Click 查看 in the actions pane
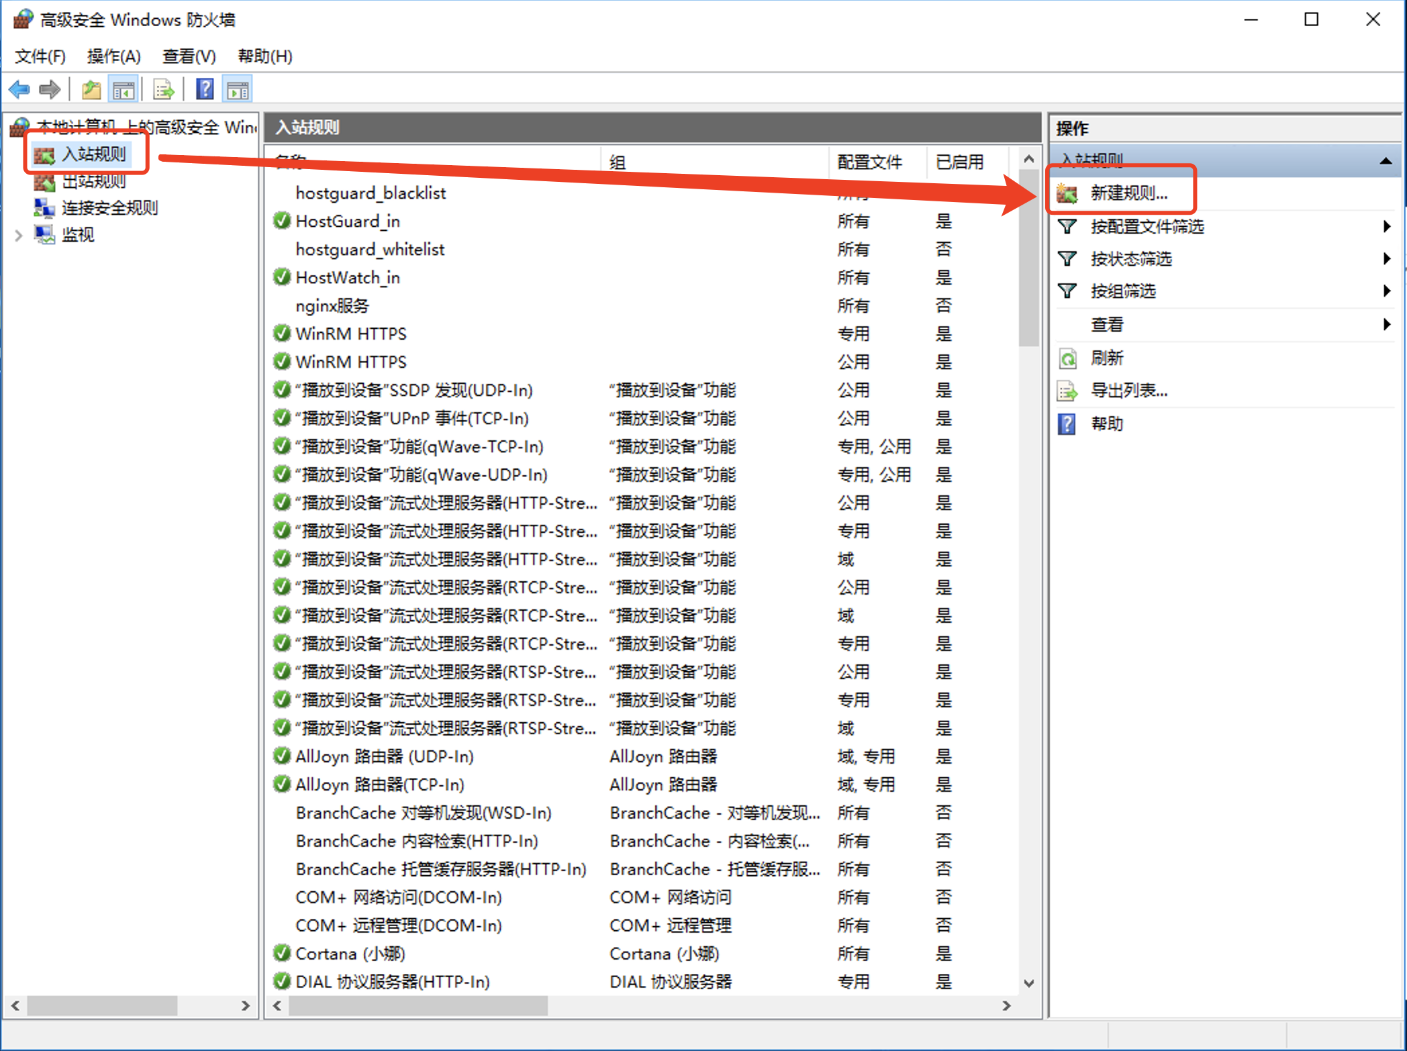The image size is (1407, 1051). pyautogui.click(x=1107, y=325)
